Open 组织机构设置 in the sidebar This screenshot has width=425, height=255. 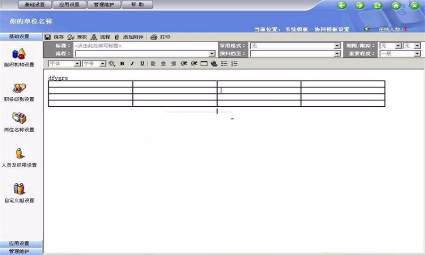coord(19,58)
